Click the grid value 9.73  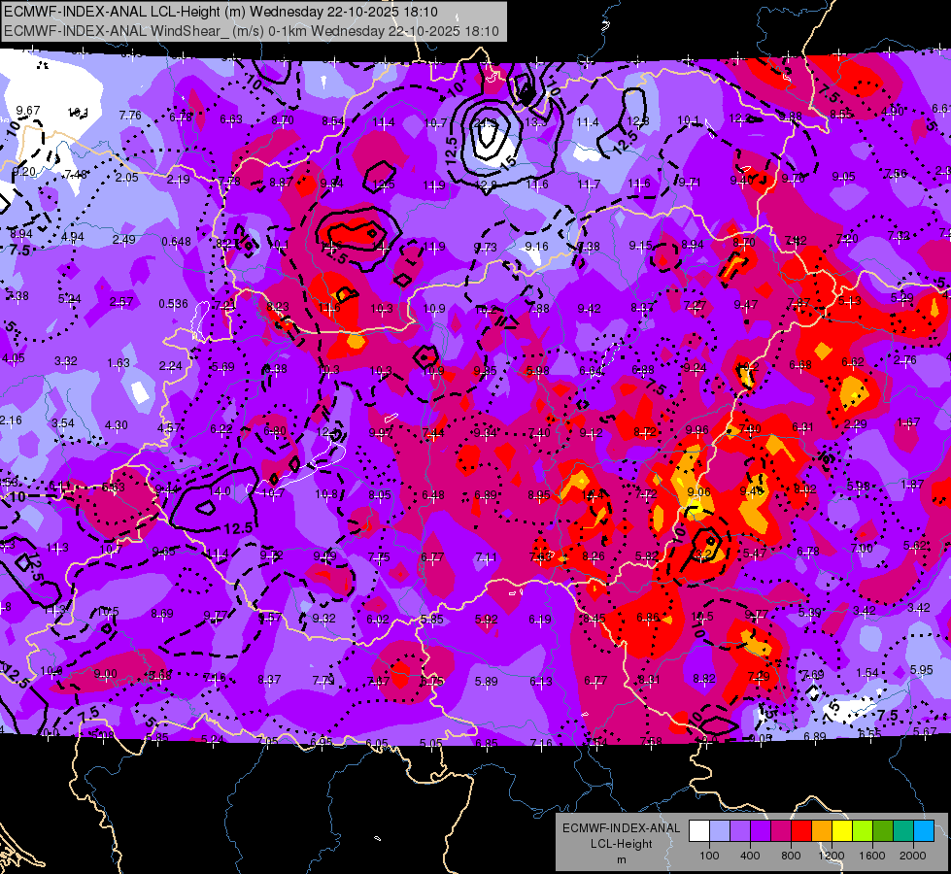coord(485,247)
